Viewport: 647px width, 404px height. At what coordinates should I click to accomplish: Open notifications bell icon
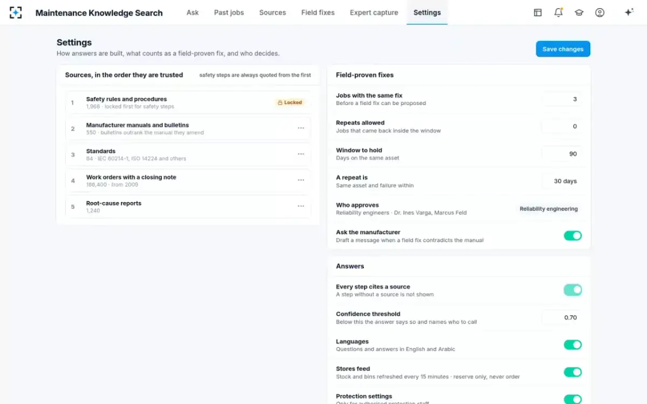pyautogui.click(x=559, y=12)
